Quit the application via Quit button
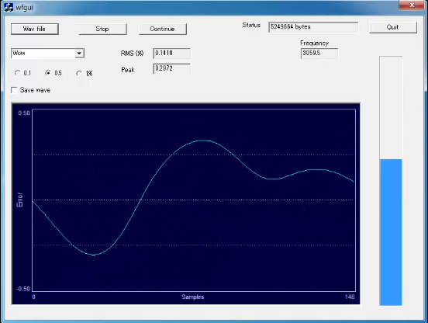The height and width of the screenshot is (323, 428). 393,27
